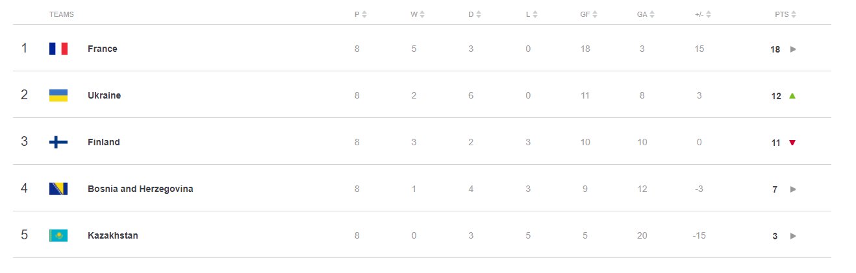Click the France flag icon

tap(58, 49)
